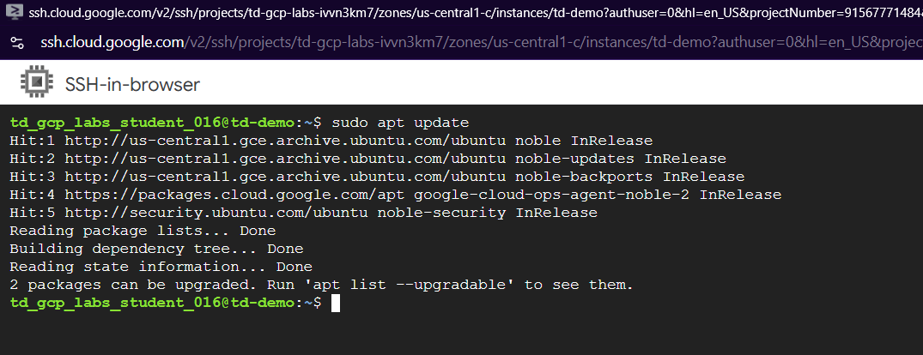Click the 'Building dependency tree... Done' line
Screen dimensions: 923x355
pyautogui.click(x=156, y=249)
